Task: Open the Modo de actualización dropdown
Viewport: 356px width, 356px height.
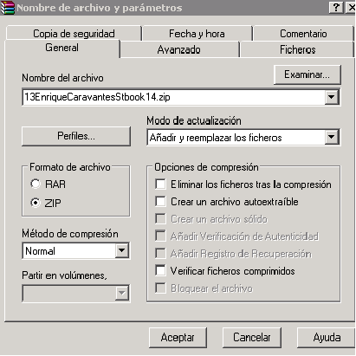Action: tap(332, 137)
